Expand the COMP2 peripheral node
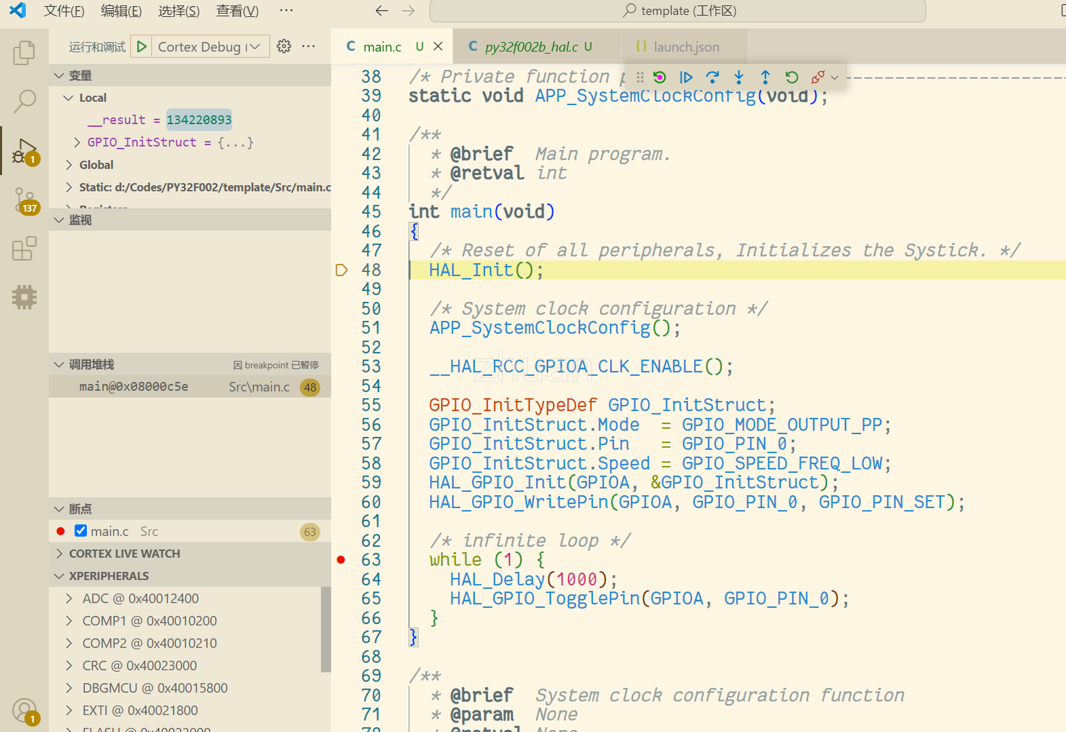The image size is (1066, 732). click(x=69, y=643)
